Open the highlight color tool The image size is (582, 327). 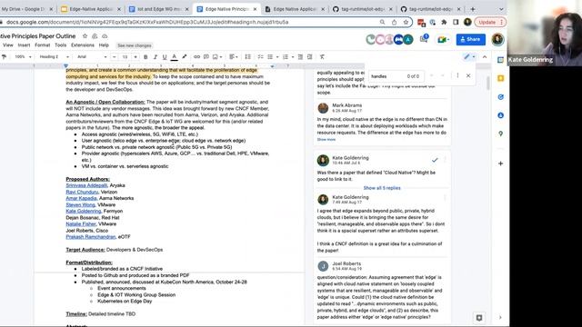(x=184, y=56)
